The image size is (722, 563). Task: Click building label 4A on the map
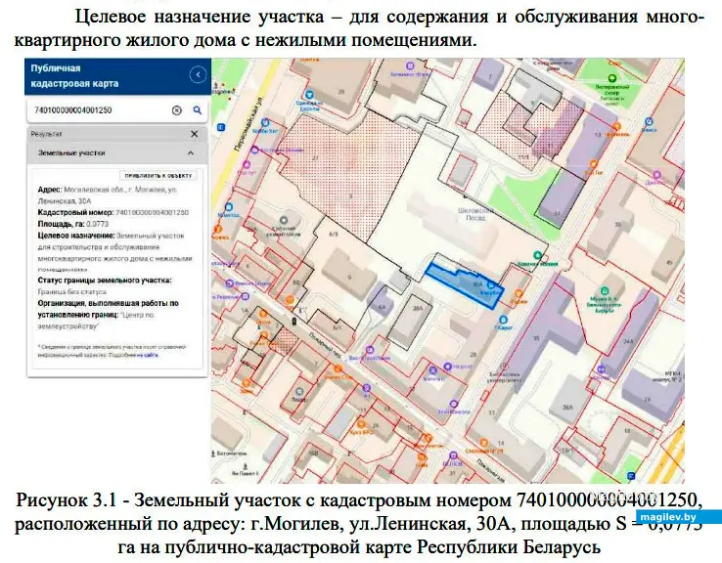(x=382, y=307)
